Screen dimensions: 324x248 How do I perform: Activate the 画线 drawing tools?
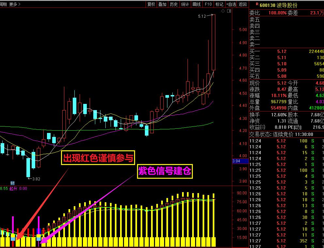(196, 4)
